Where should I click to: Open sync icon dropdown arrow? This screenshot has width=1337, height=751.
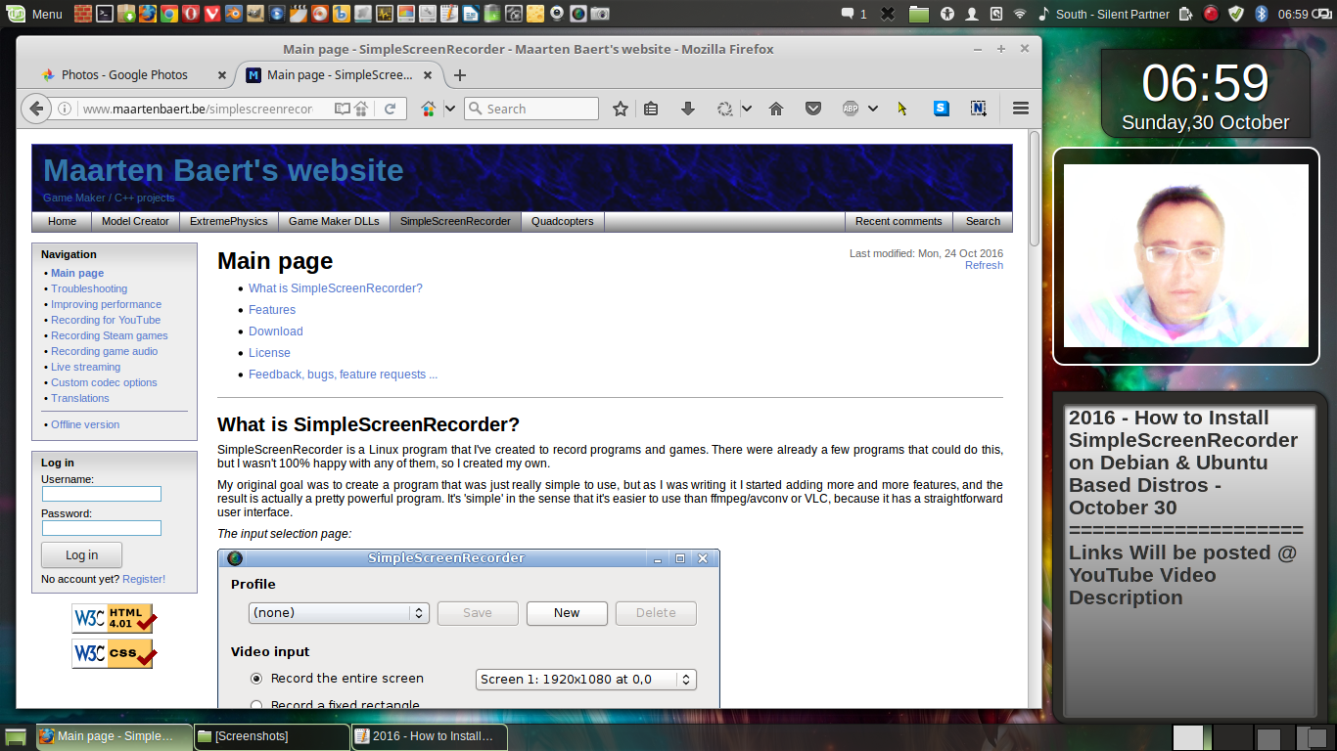[x=747, y=109]
